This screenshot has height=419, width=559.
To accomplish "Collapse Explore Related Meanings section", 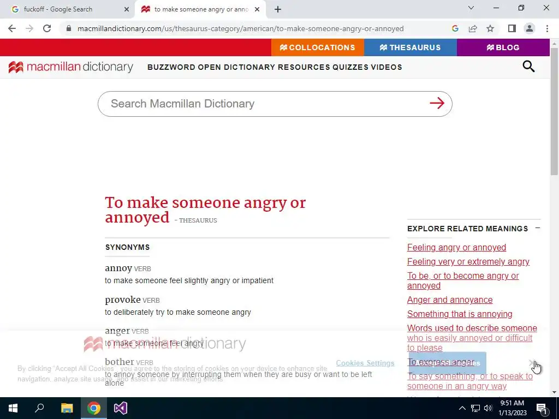I will 538,228.
